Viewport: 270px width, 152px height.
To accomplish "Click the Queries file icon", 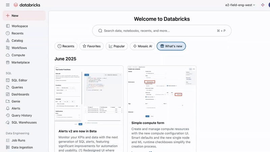I will coord(8,87).
